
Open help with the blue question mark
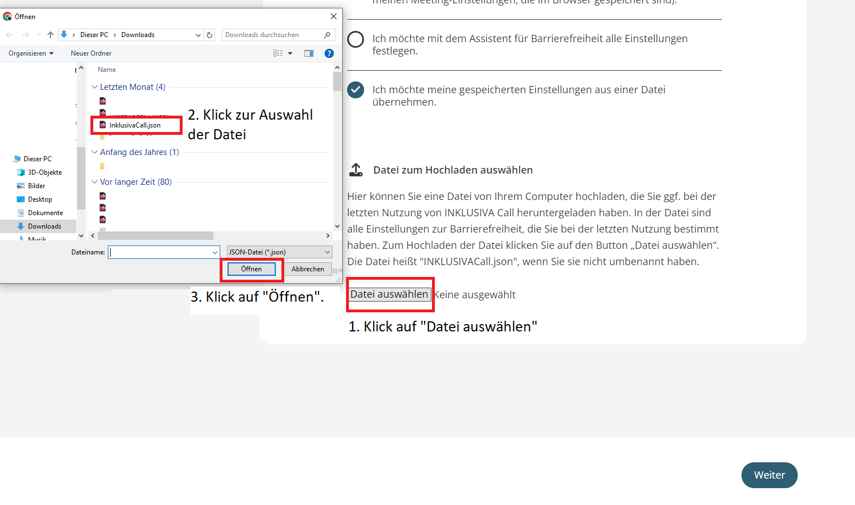(329, 53)
